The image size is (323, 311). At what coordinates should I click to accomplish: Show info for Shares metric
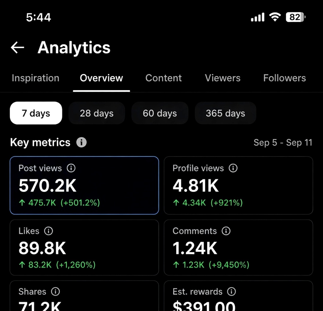click(55, 291)
